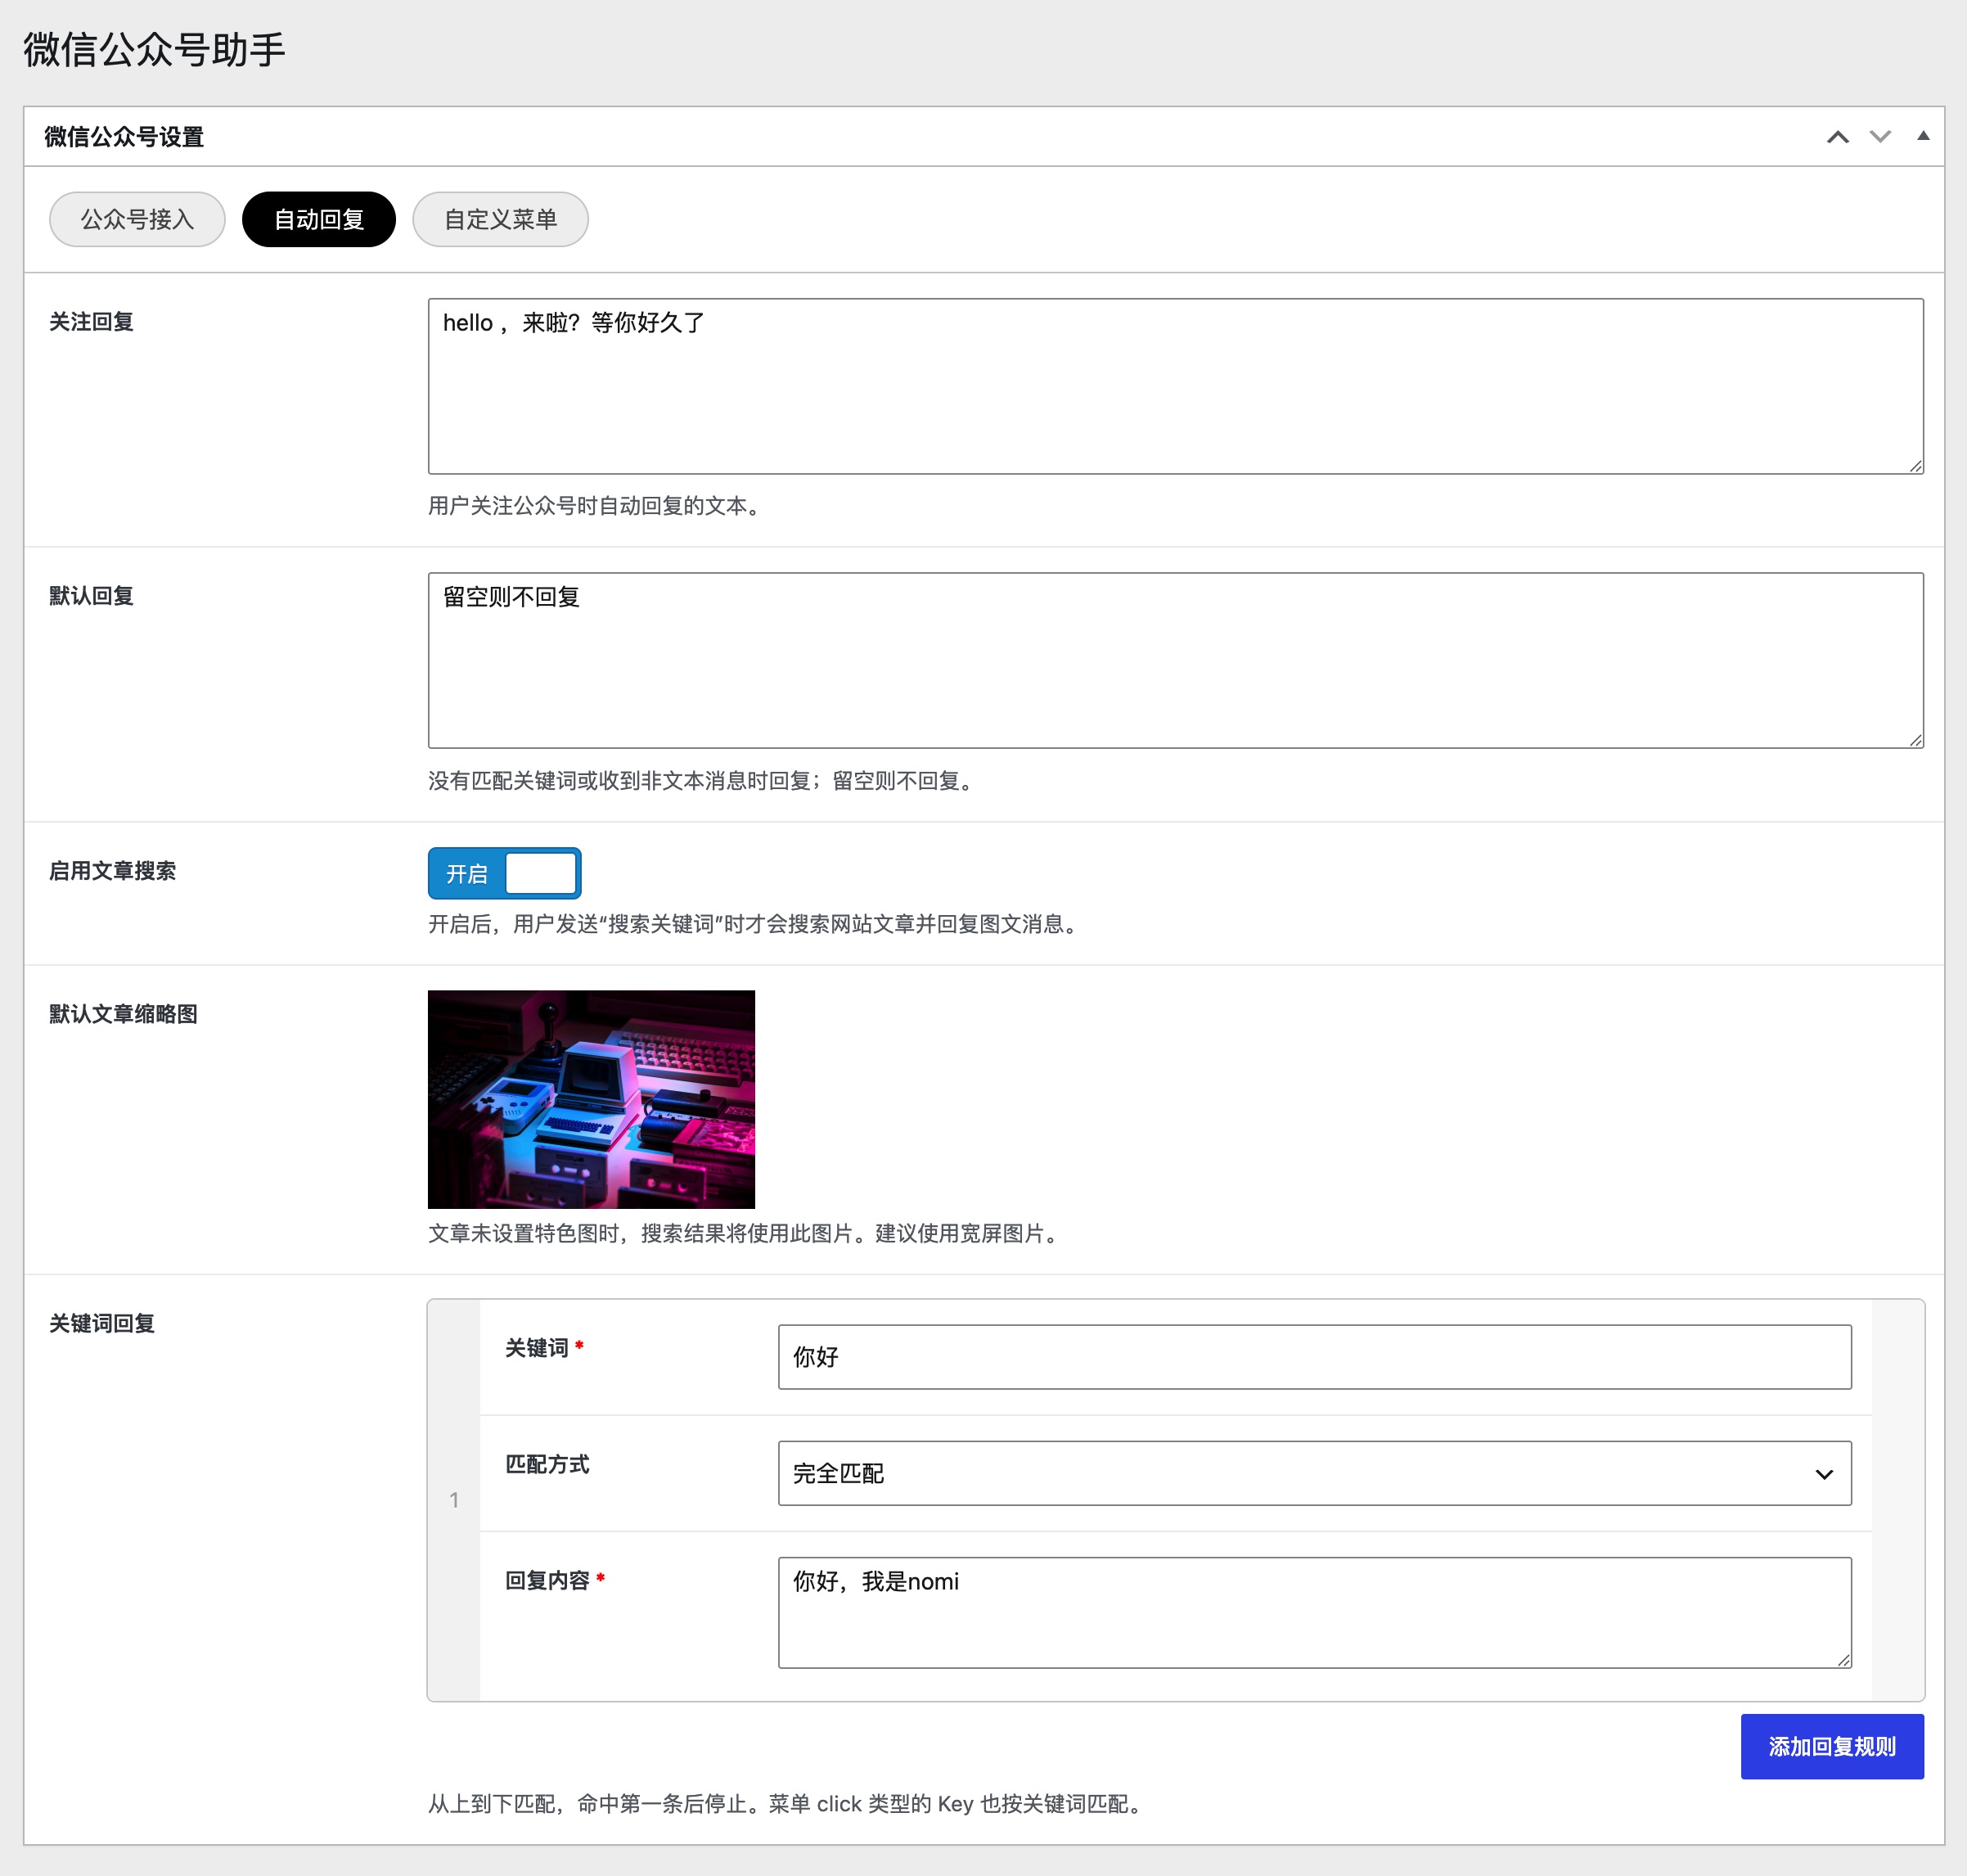Click the resize grip of the 回复内容 text area
The width and height of the screenshot is (1967, 1876).
1843,1659
